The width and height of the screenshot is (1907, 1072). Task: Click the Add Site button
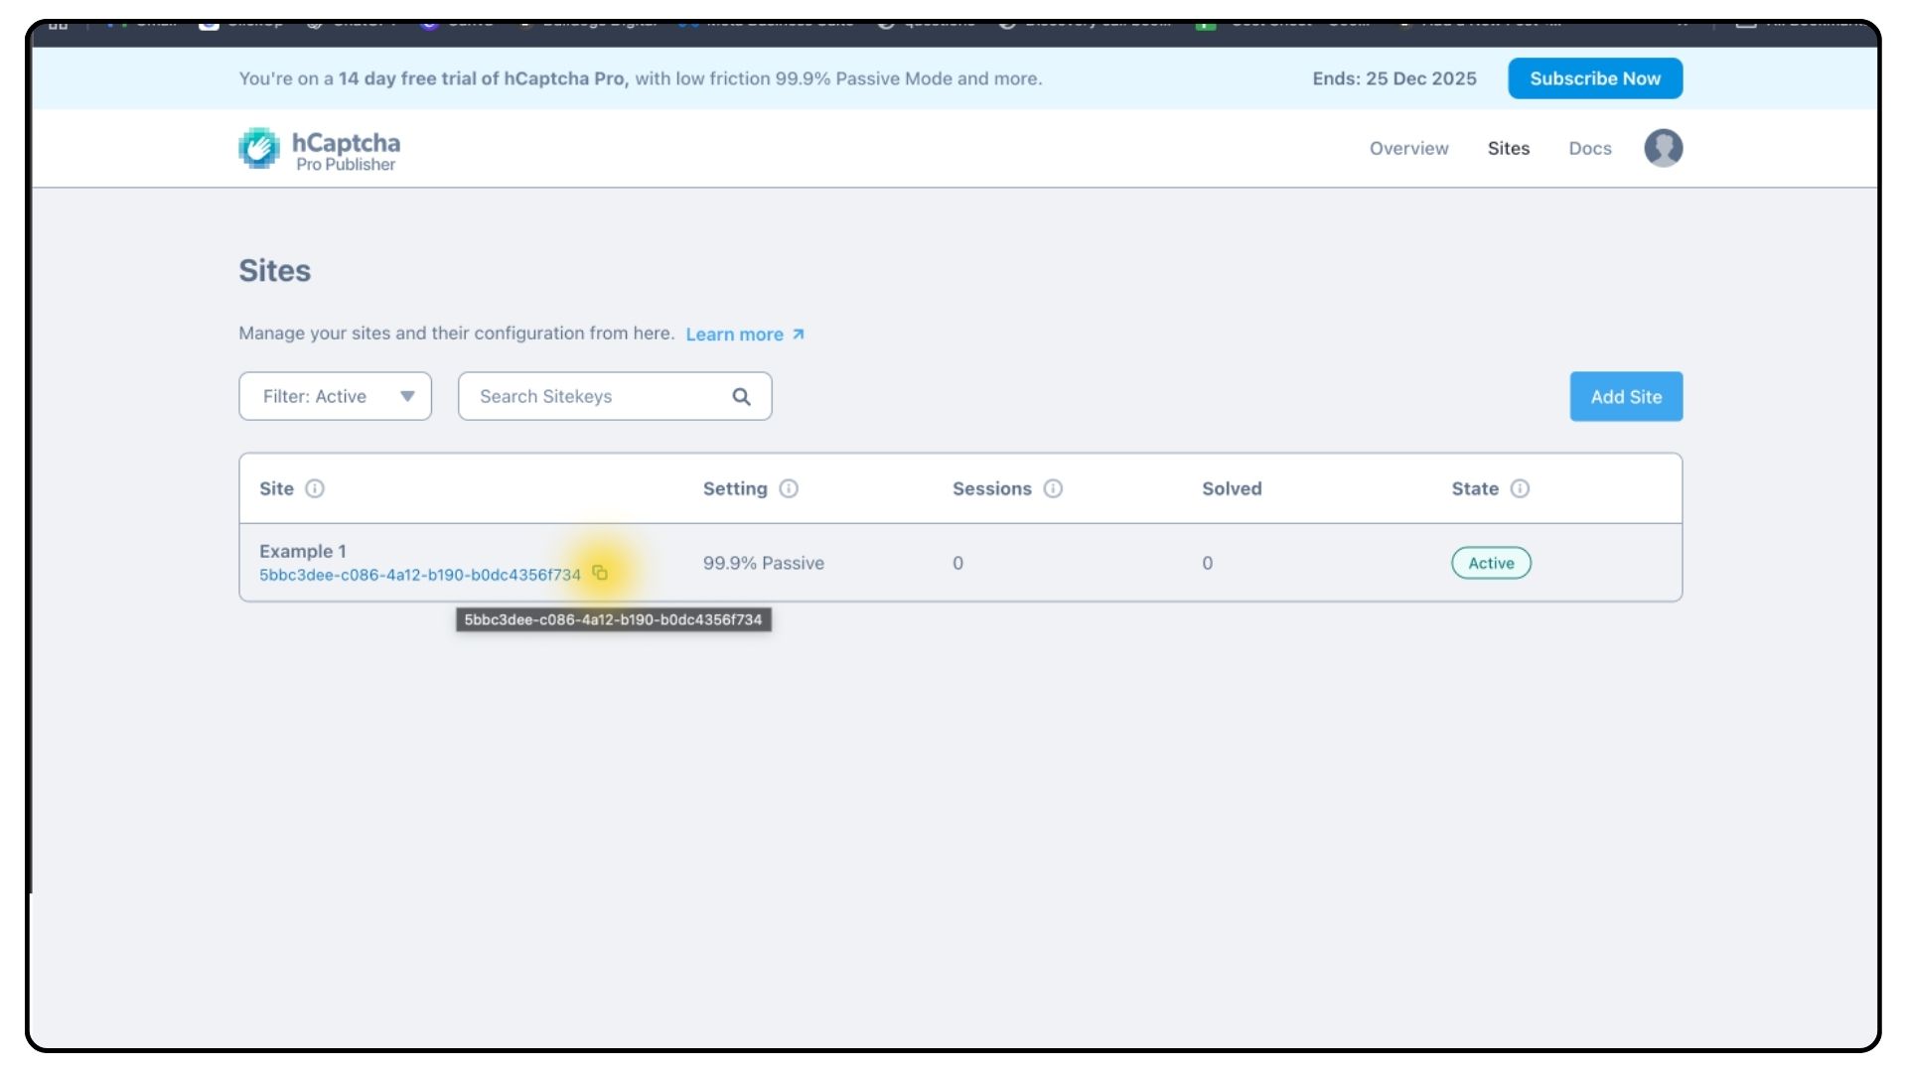click(x=1625, y=396)
